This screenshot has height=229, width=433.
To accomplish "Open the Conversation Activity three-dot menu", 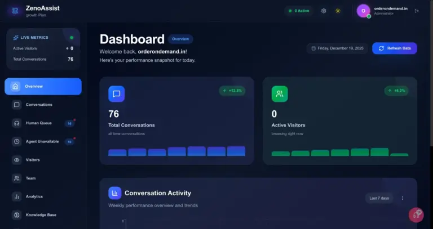I will tap(403, 198).
